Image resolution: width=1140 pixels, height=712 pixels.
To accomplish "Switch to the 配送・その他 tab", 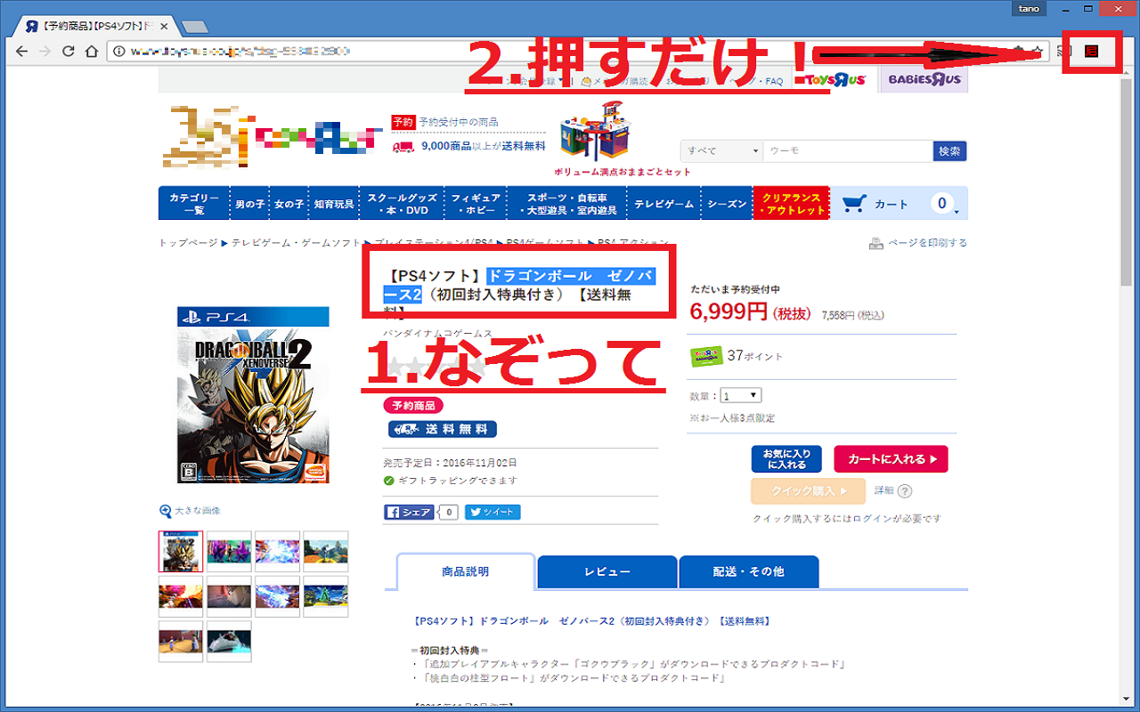I will [x=748, y=571].
